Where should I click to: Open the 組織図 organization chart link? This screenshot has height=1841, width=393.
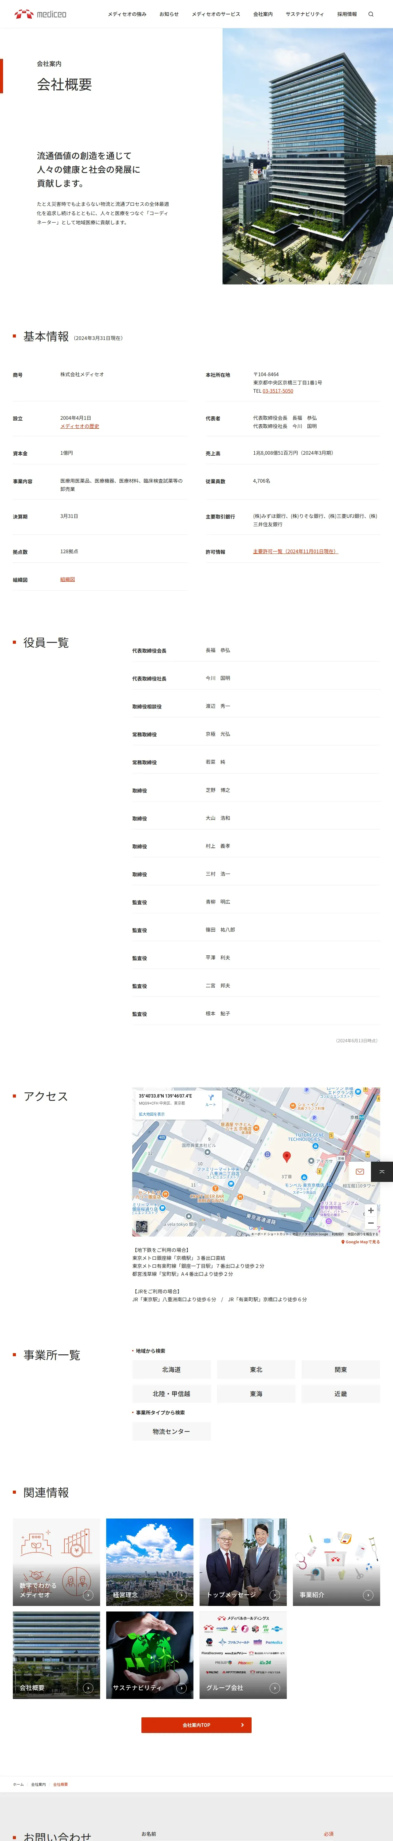pos(67,580)
